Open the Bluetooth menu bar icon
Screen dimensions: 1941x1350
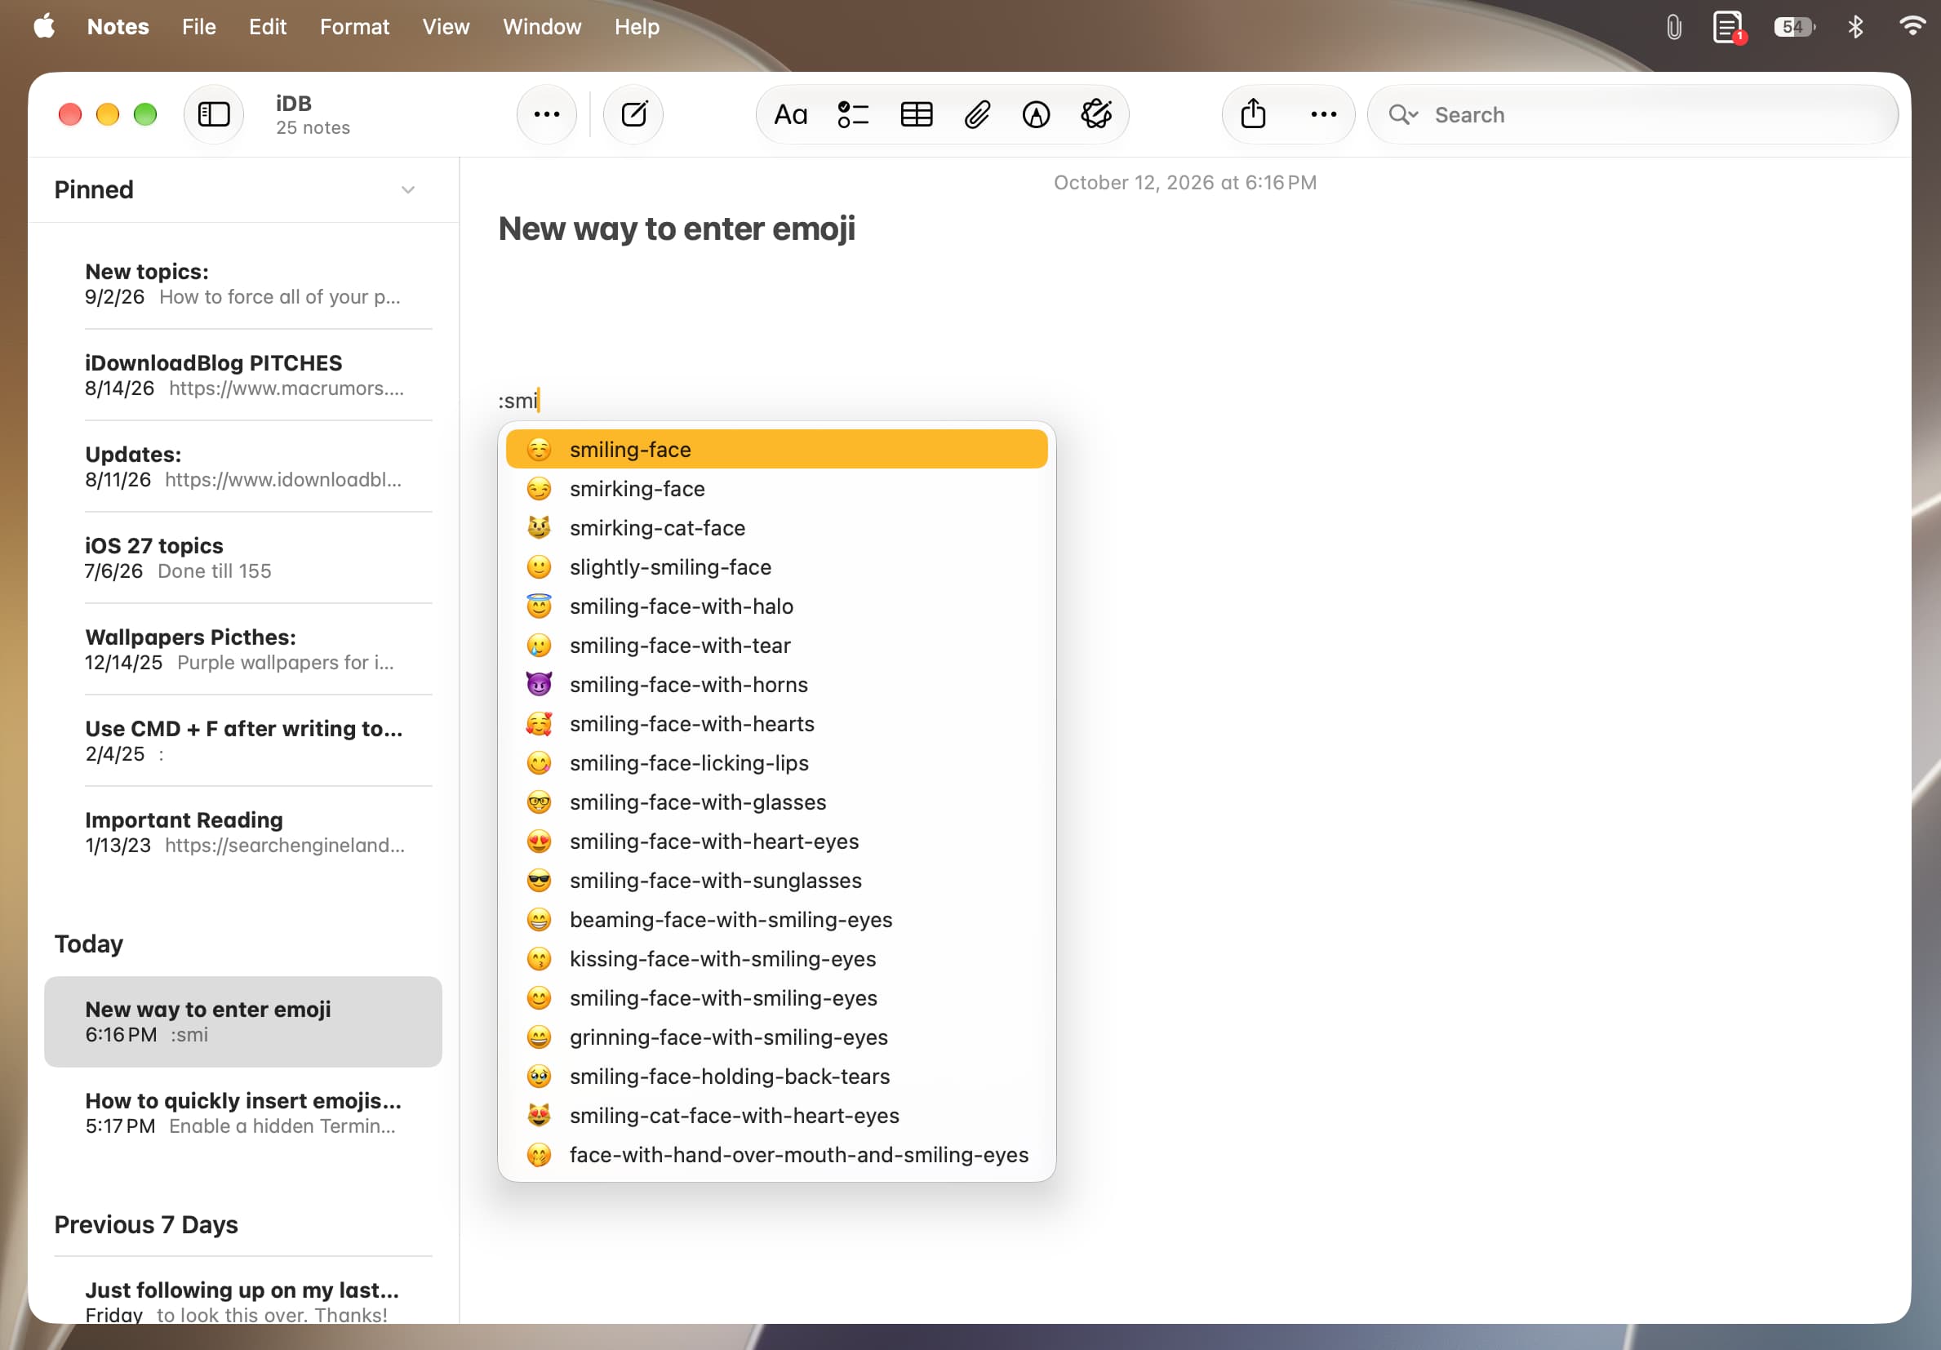[x=1854, y=27]
